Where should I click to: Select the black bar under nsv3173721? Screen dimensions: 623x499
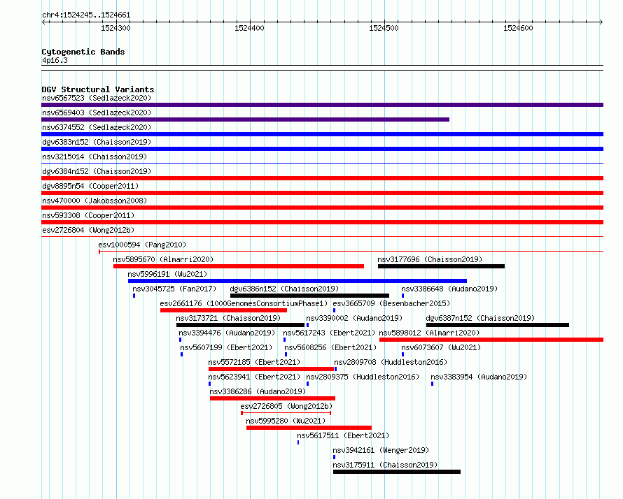[240, 325]
